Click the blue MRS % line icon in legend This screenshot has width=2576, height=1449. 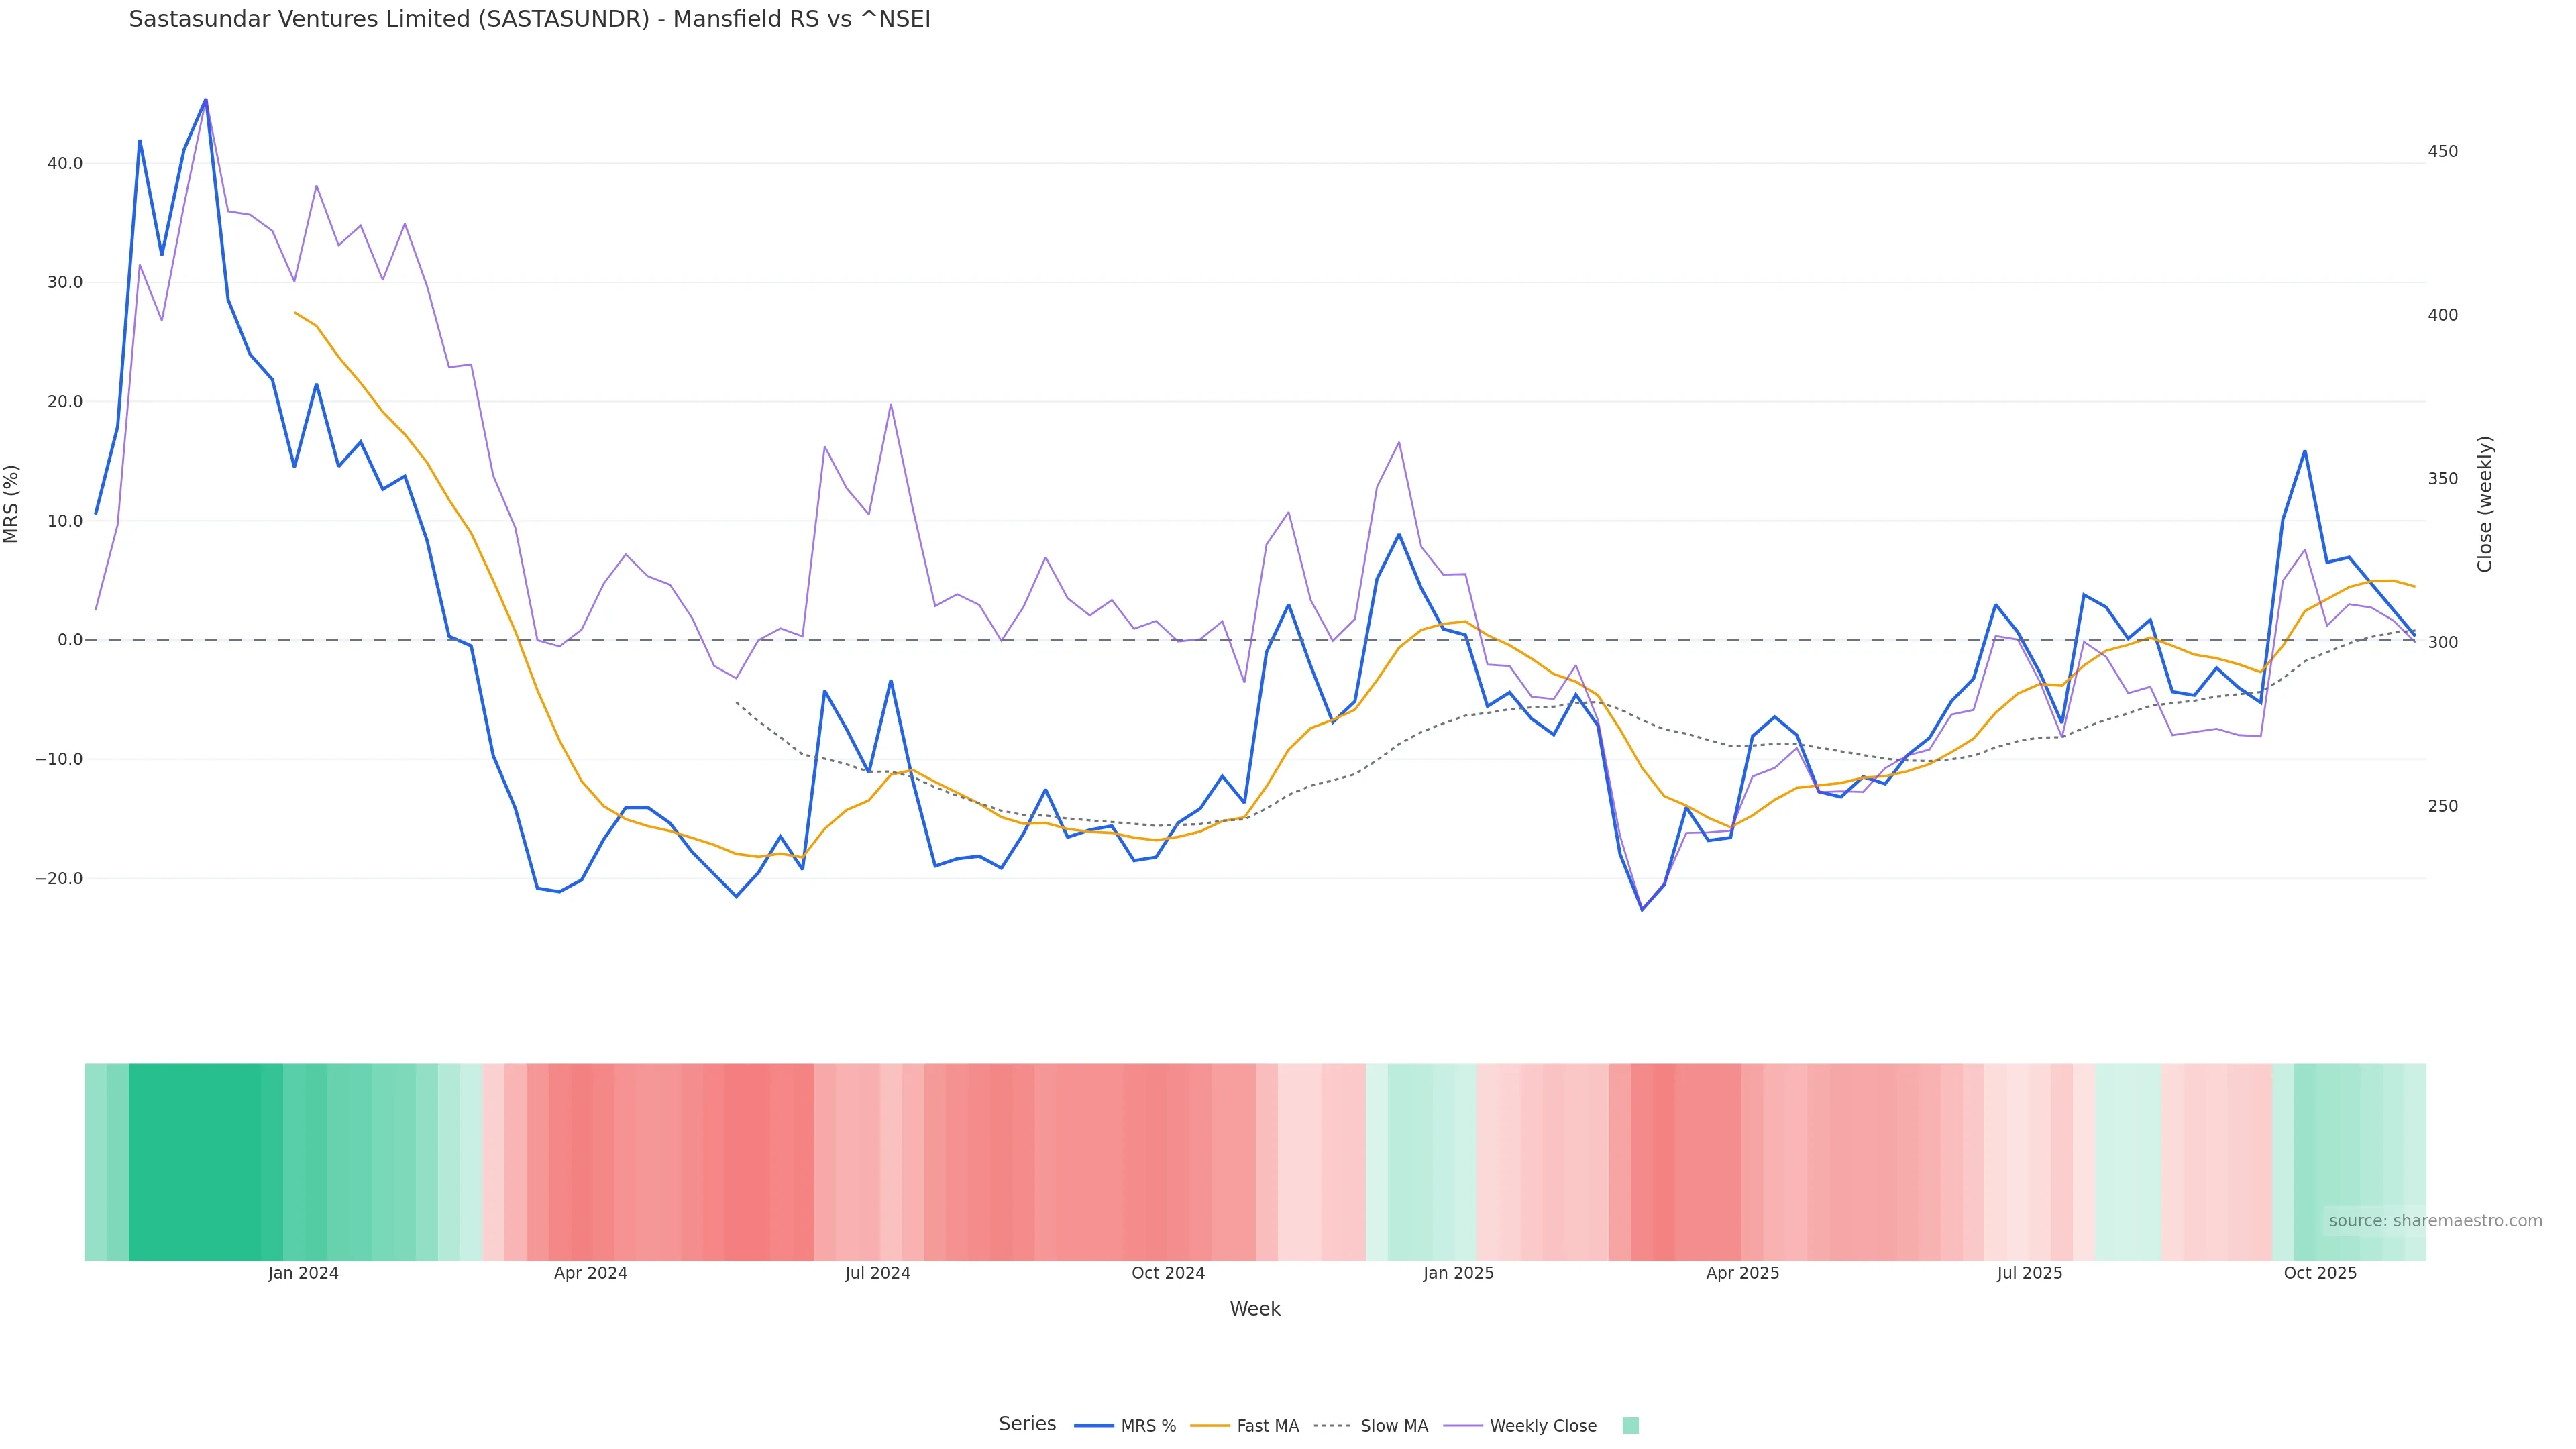point(1093,1426)
